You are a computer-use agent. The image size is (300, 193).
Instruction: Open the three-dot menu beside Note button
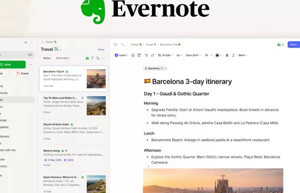click(30, 64)
